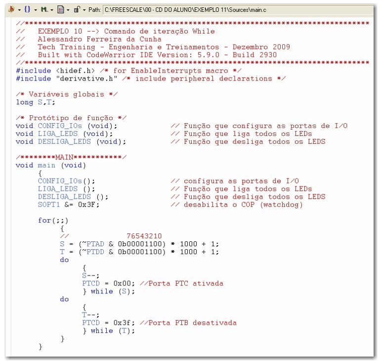Screen dimensions: 381x361
Task: Open dropdown arrow beside the padlock icon
Action: click(x=84, y=9)
